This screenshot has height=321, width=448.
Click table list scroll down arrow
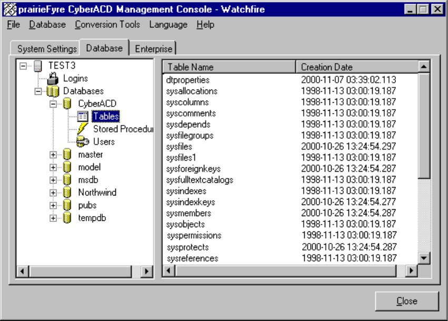tap(424, 258)
